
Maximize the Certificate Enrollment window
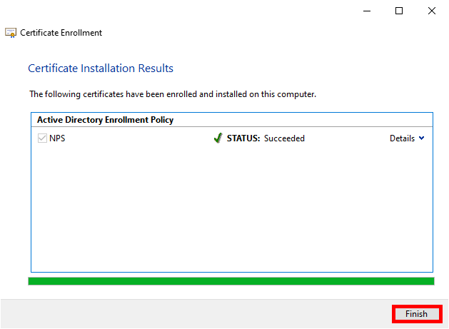[x=399, y=11]
